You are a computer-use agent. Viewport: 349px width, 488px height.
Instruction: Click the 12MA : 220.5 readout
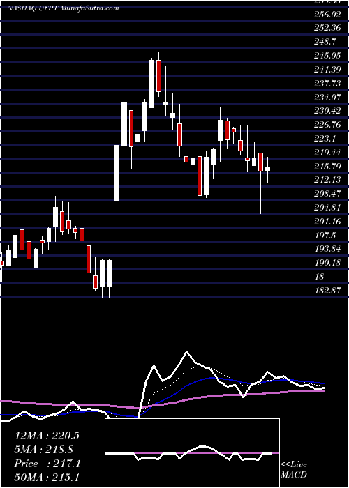click(x=47, y=436)
